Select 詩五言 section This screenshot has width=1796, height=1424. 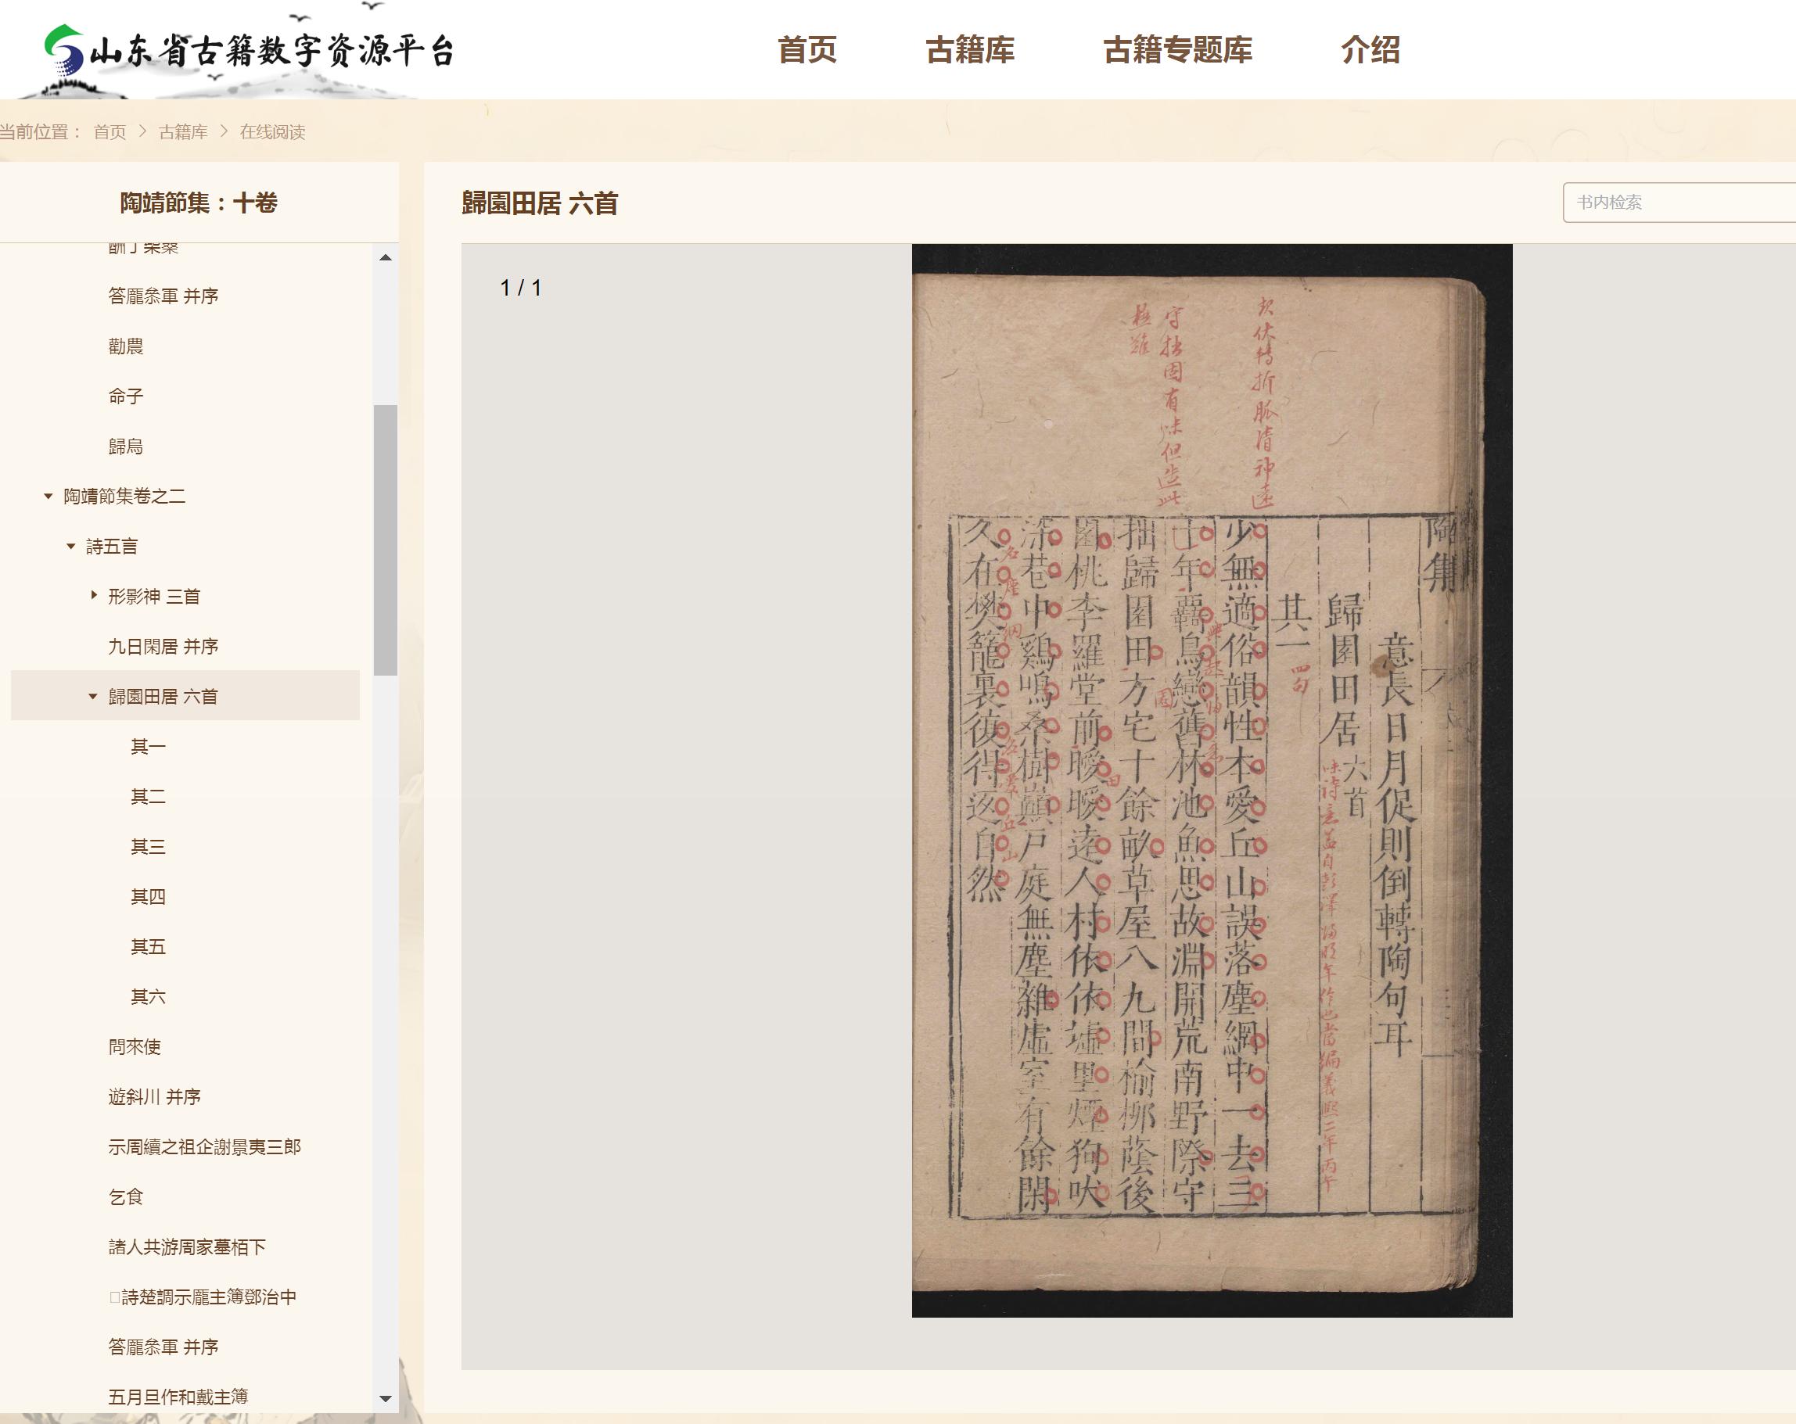[x=112, y=547]
